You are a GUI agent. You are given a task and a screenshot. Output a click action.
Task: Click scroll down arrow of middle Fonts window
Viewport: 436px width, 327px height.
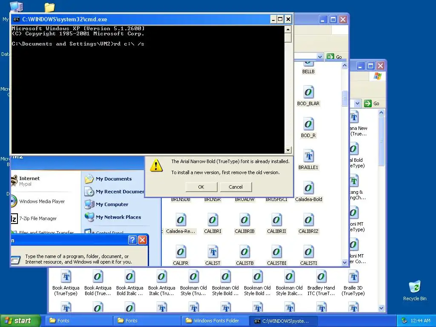pos(344,262)
